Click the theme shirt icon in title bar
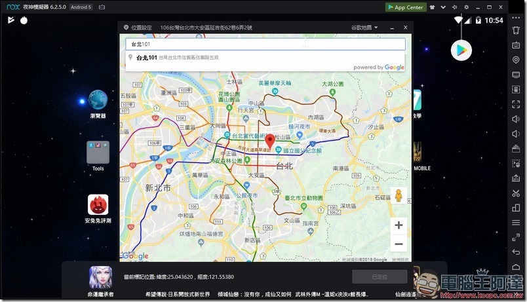Viewport: 527px width, 302px height. coord(432,7)
